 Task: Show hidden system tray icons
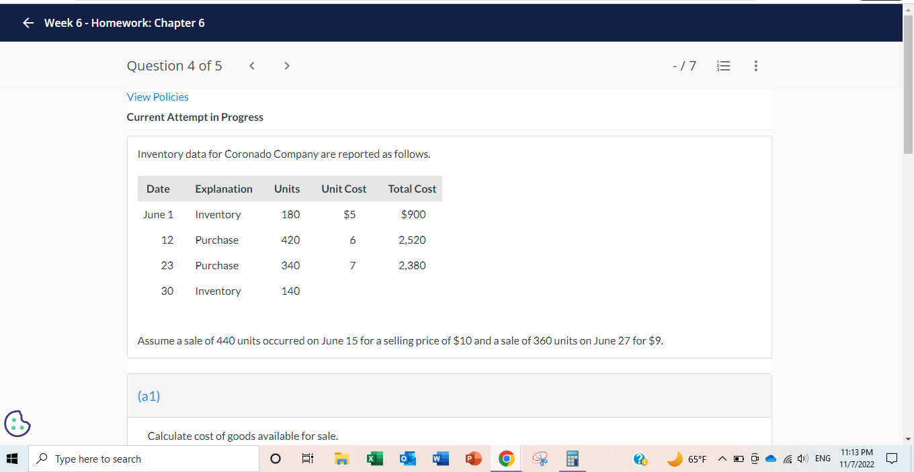(x=722, y=459)
